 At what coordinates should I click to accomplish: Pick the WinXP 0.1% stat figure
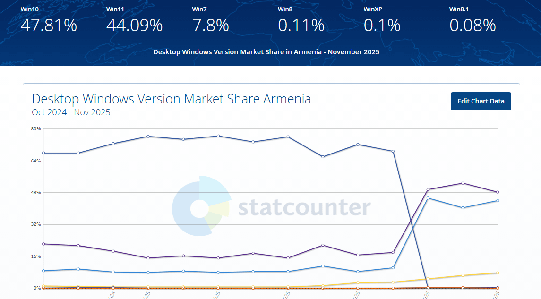coord(382,25)
